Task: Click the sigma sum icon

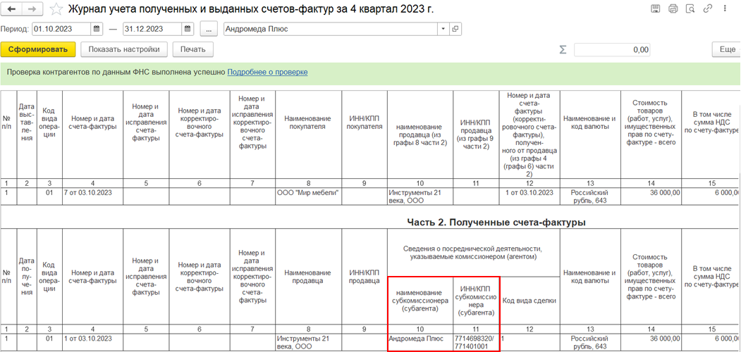Action: (x=563, y=49)
